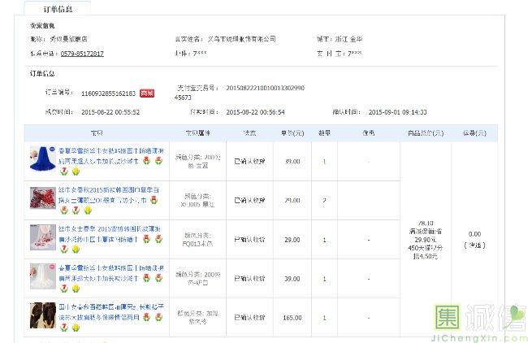
Task: Open the red floral scarf thumbnail in row two
Action: click(x=42, y=200)
